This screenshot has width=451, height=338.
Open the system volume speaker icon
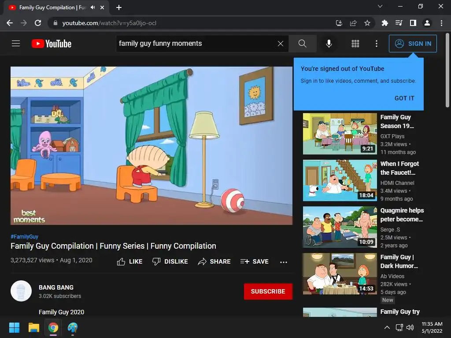coord(410,327)
